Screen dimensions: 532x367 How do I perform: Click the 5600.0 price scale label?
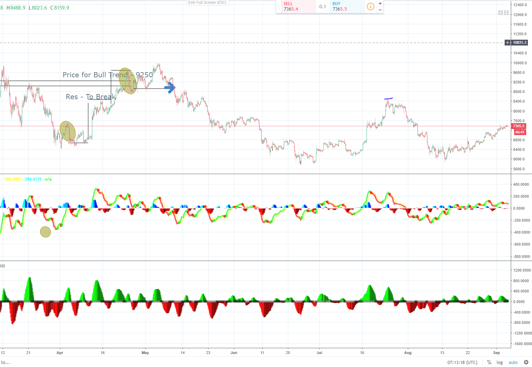pos(520,169)
